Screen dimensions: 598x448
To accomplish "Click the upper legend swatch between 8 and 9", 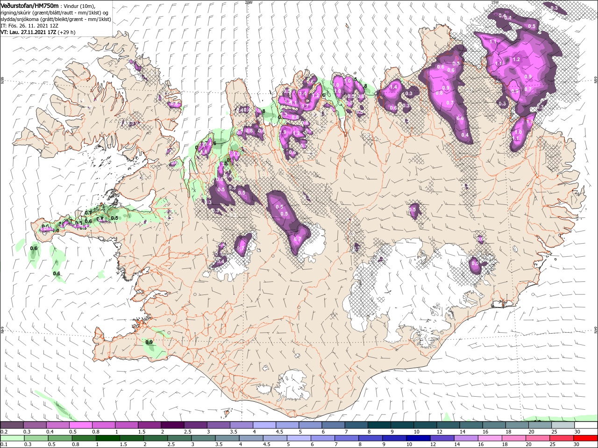I will coord(379,425).
